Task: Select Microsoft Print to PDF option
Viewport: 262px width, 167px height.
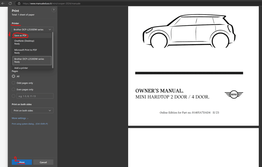Action: (26, 51)
